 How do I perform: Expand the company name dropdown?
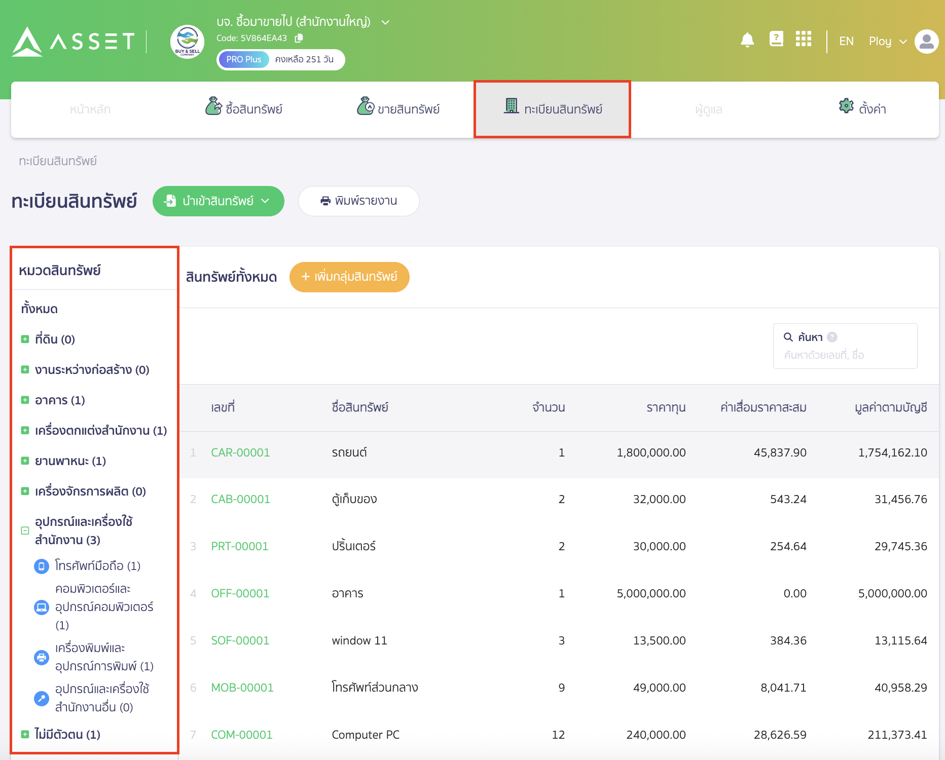[386, 22]
